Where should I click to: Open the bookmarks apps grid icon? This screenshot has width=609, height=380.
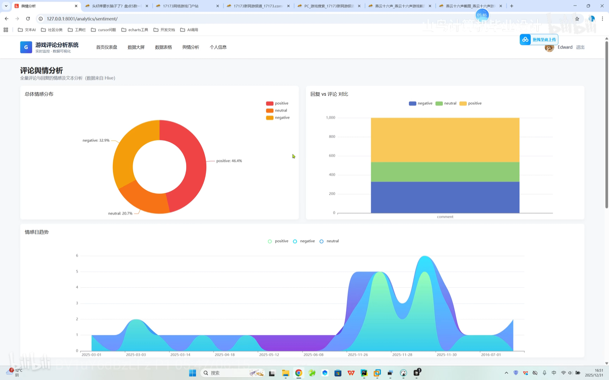6,30
